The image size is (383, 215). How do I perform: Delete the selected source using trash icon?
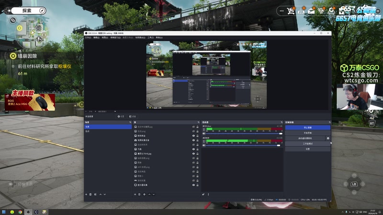139,194
